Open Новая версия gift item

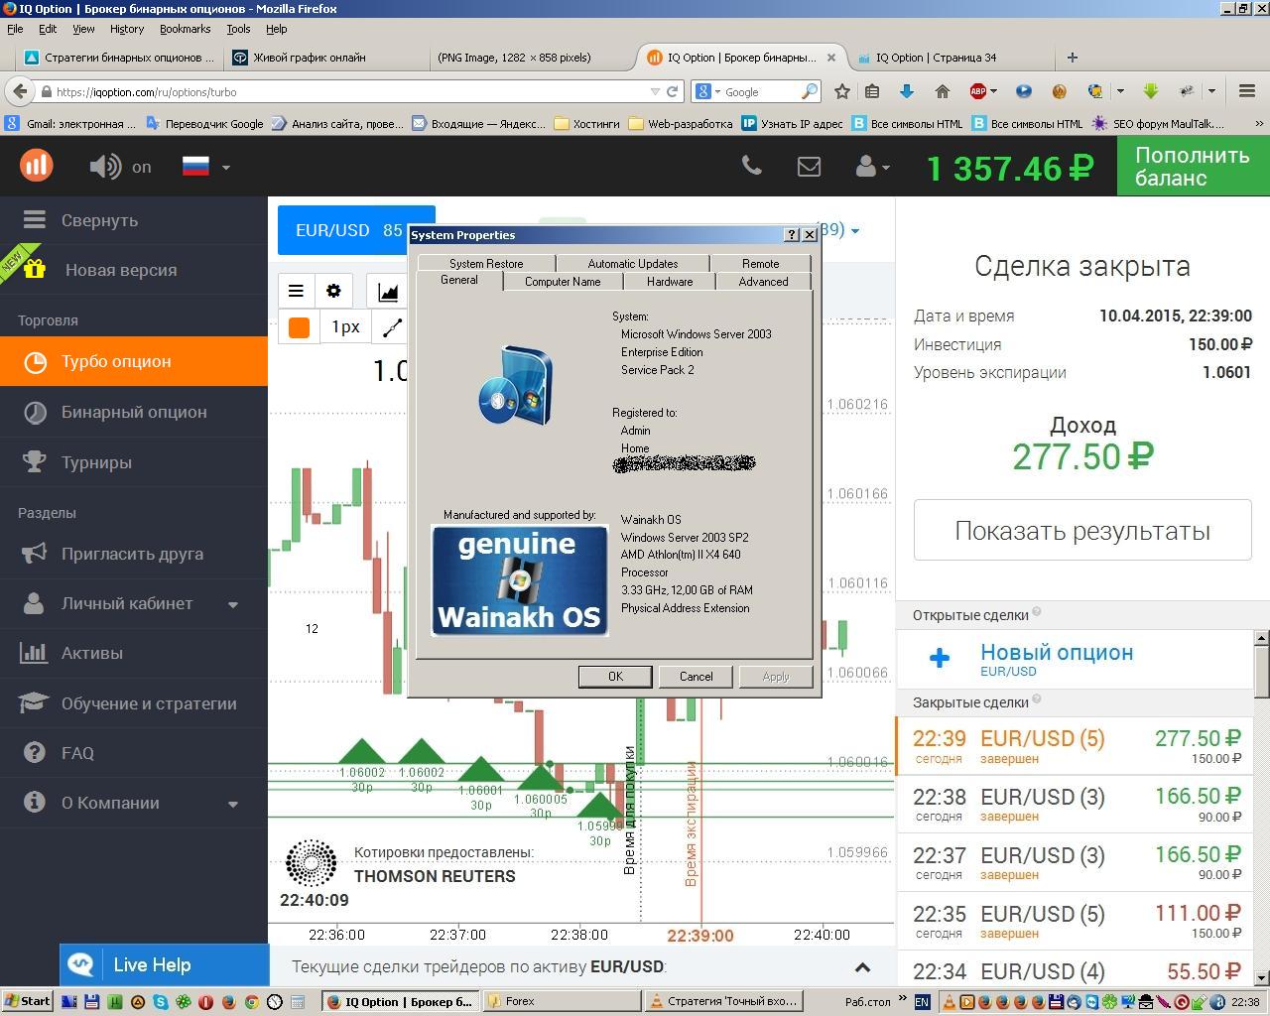[x=134, y=270]
